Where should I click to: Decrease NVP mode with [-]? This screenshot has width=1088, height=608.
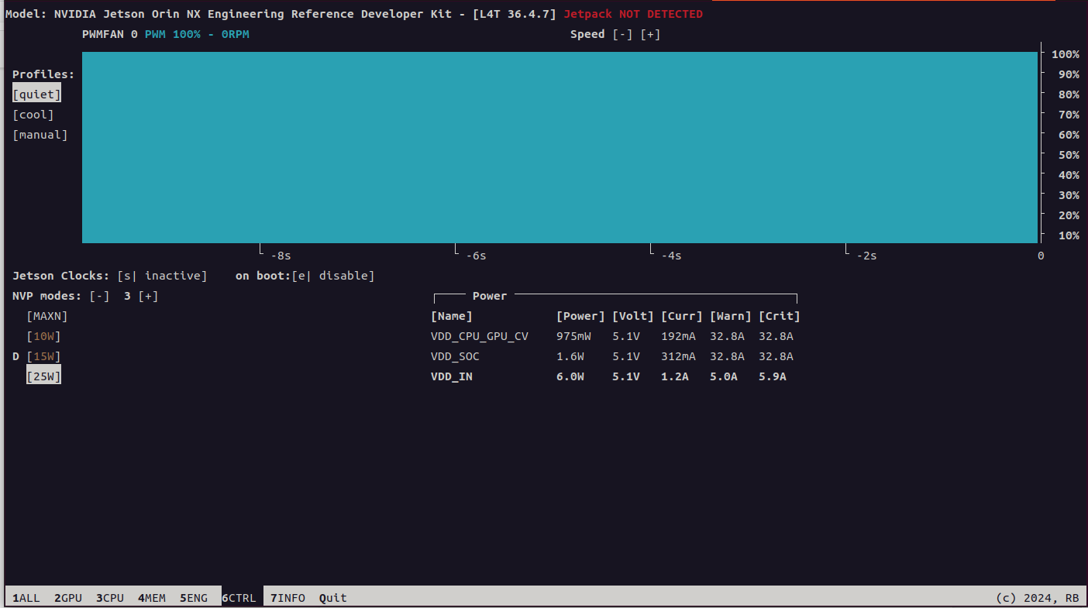click(x=99, y=296)
